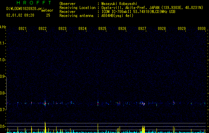Image resolution: width=209 pixels, height=133 pixels.
Task: Click the 0927 time axis label
Action: pyautogui.click(x=142, y=28)
